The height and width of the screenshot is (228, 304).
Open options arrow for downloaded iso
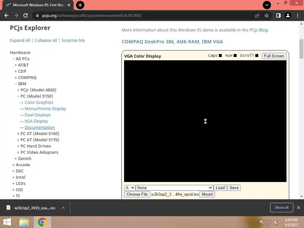(x=63, y=208)
